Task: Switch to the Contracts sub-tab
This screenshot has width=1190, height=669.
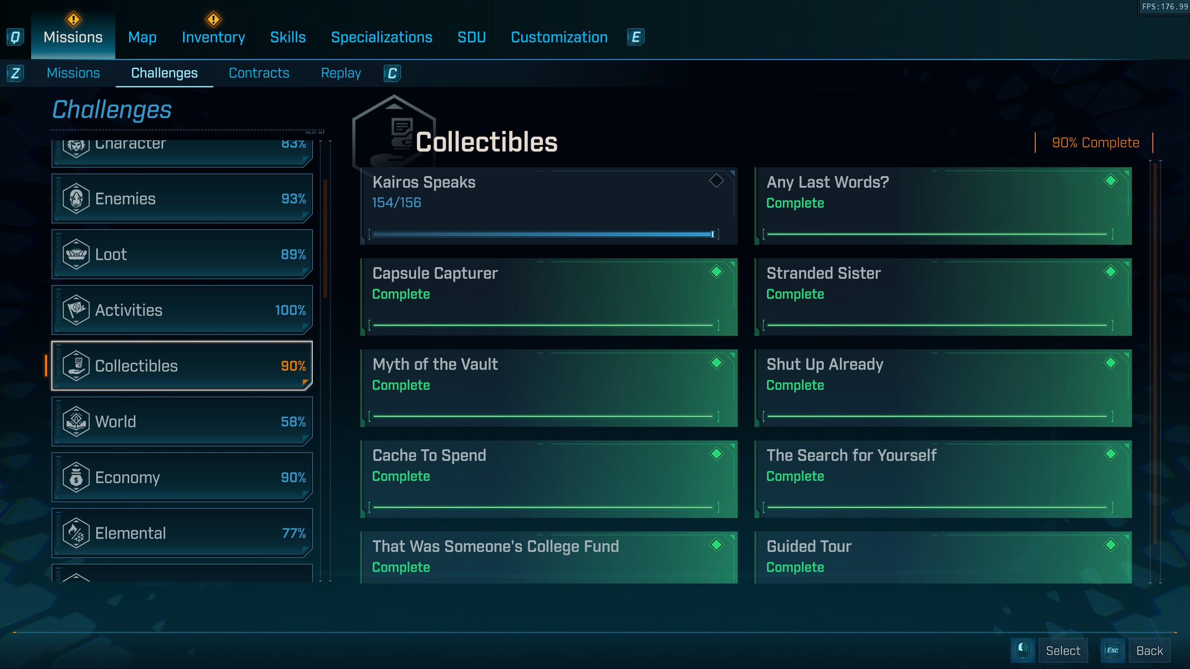Action: click(x=259, y=73)
